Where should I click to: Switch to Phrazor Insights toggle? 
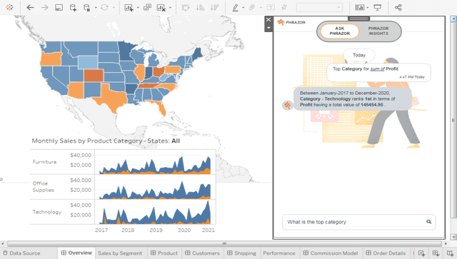point(378,31)
